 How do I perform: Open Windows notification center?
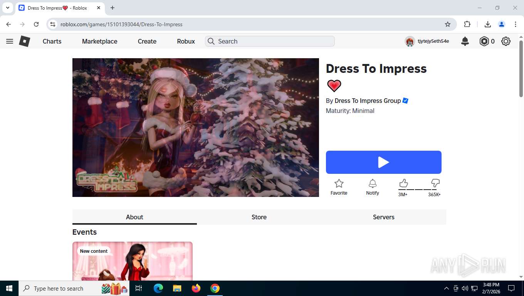(511, 288)
